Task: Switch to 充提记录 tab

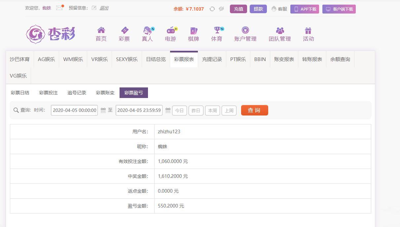Action: (x=212, y=59)
